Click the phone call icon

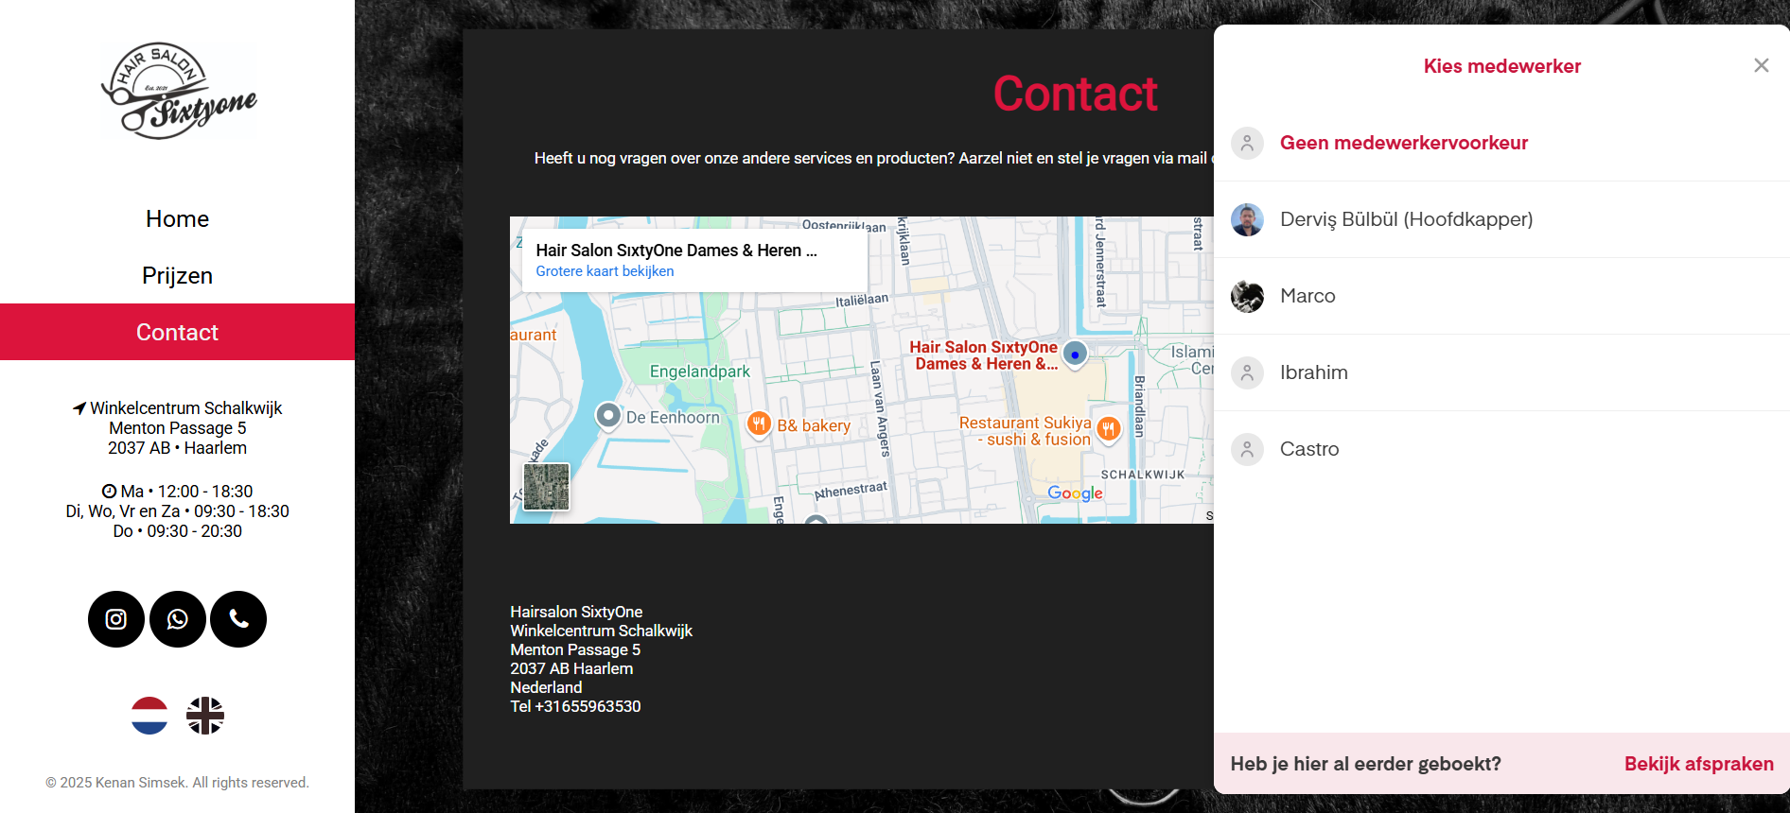click(238, 619)
